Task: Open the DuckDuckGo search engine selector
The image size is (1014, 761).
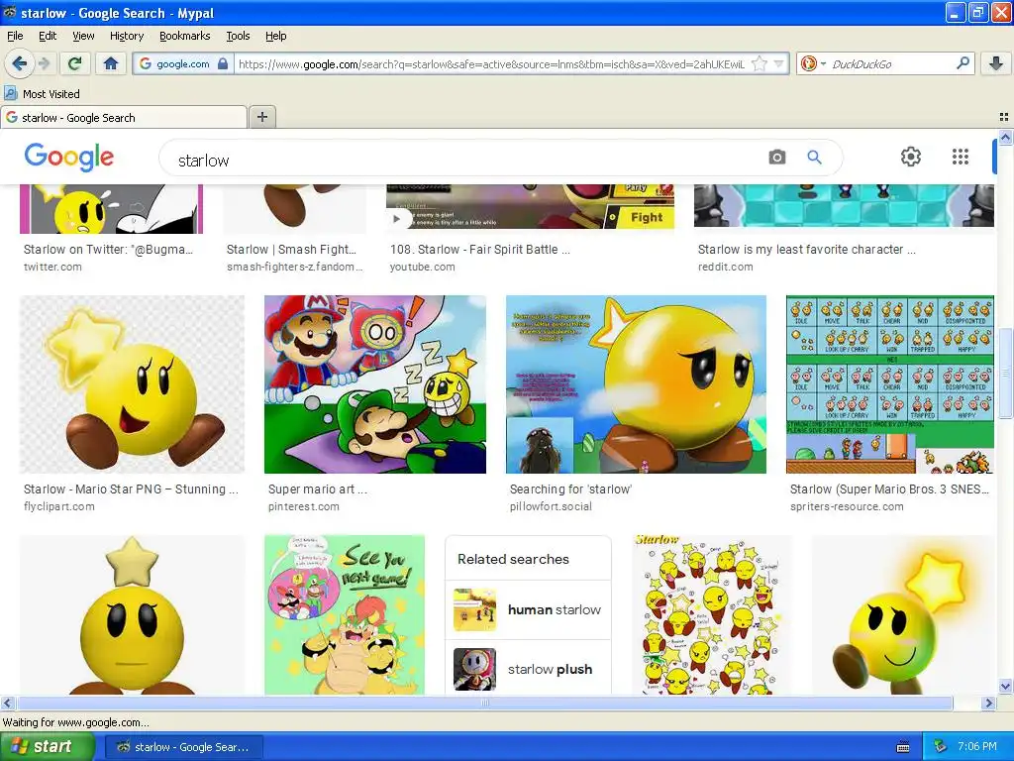Action: pos(813,63)
